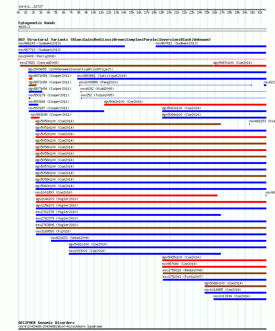Click the 4p16.3 cytogenetic band bar
This screenshot has height=331, width=275.
click(142, 30)
